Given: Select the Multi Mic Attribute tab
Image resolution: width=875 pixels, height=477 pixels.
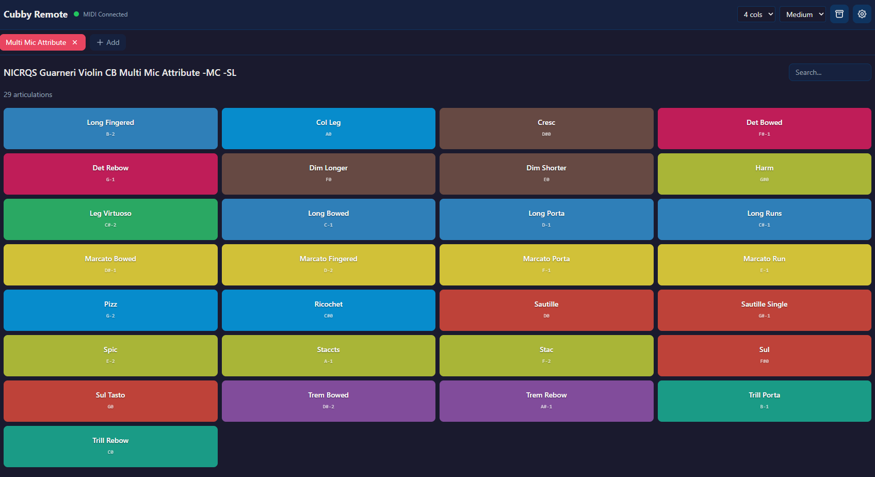Looking at the screenshot, I should pos(36,42).
